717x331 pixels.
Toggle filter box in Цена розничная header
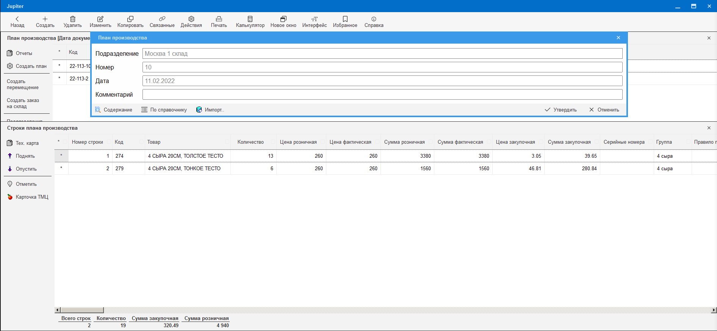pos(322,142)
